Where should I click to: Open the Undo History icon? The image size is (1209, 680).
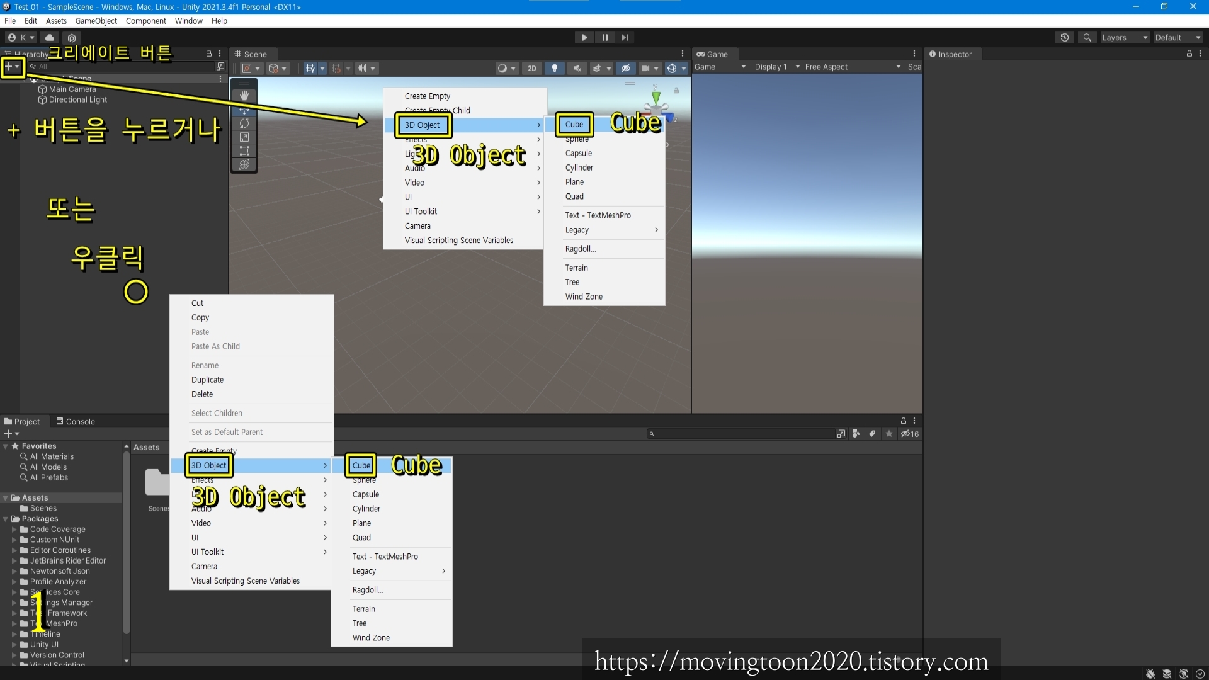(x=1064, y=38)
